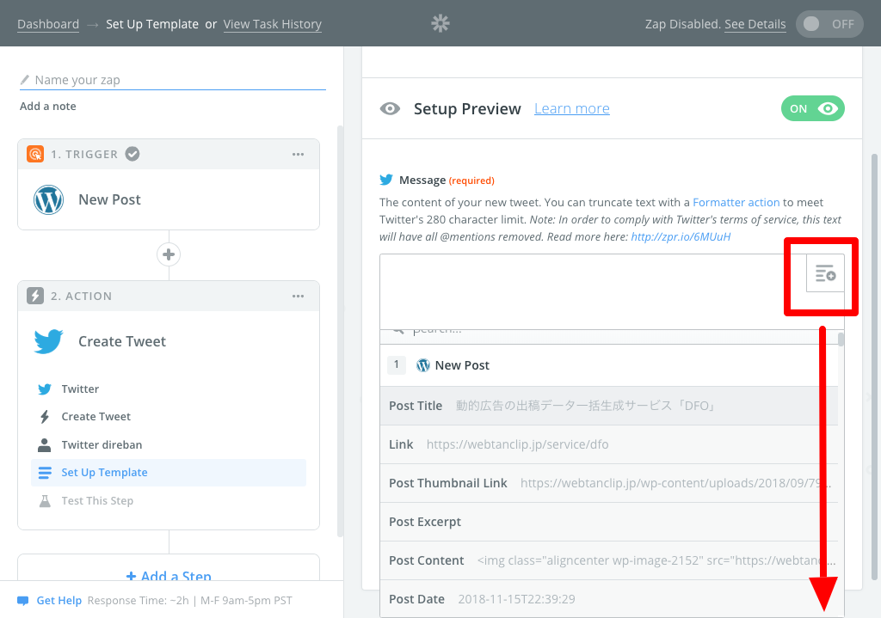Screen dimensions: 881x618
Task: Select the Post Date field
Action: (609, 599)
